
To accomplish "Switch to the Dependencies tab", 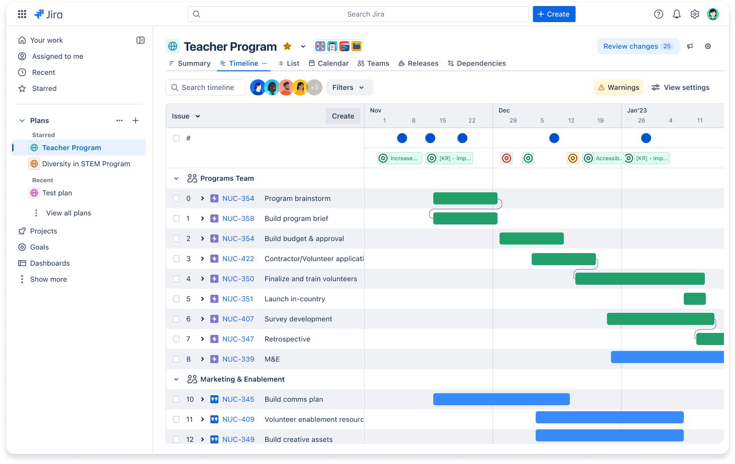I will click(476, 63).
